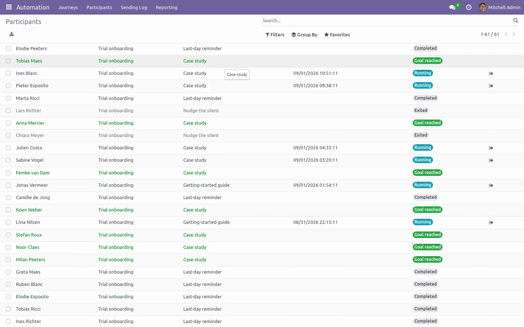Click the Automation app title
This screenshot has height=327, width=524.
[33, 7]
